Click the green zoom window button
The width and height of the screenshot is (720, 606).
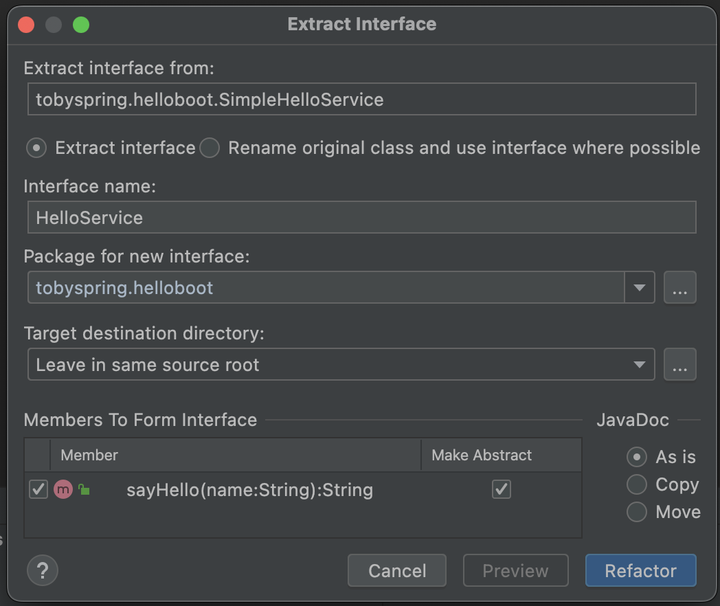[81, 25]
